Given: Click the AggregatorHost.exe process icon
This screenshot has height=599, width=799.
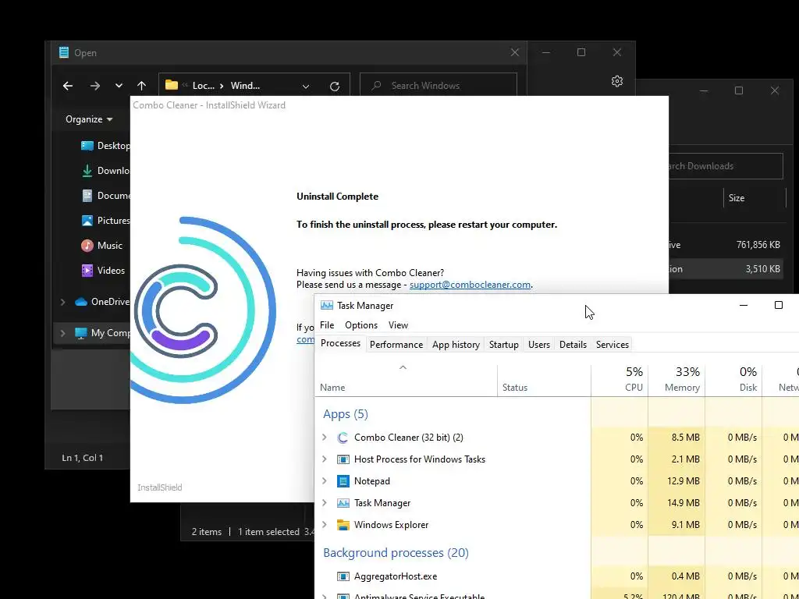Looking at the screenshot, I should click(343, 576).
